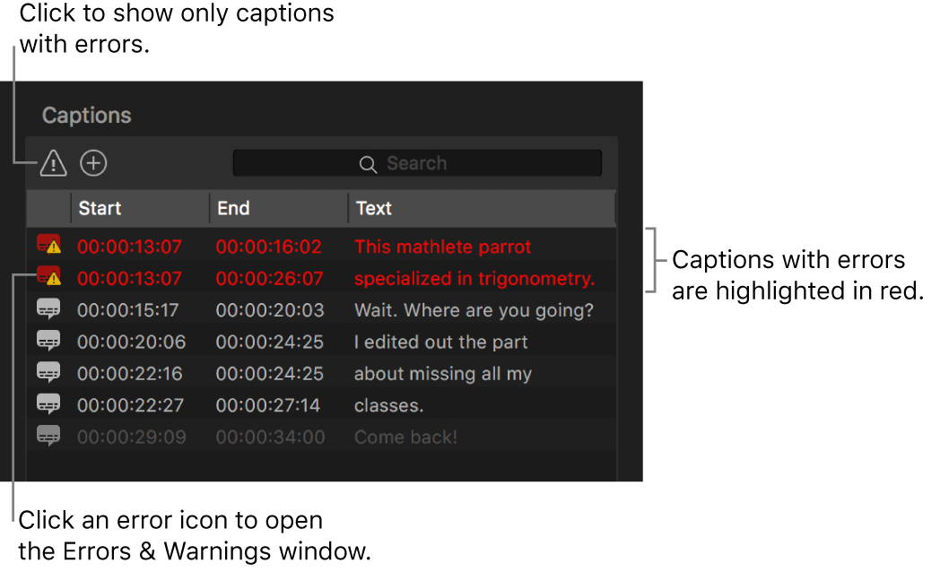This screenshot has width=940, height=572.
Task: Sort captions by the End column
Action: pos(233,208)
